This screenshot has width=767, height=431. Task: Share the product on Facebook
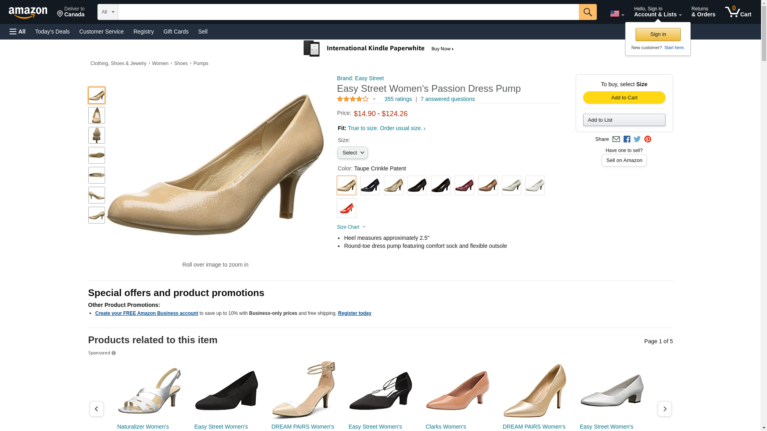[x=627, y=139]
